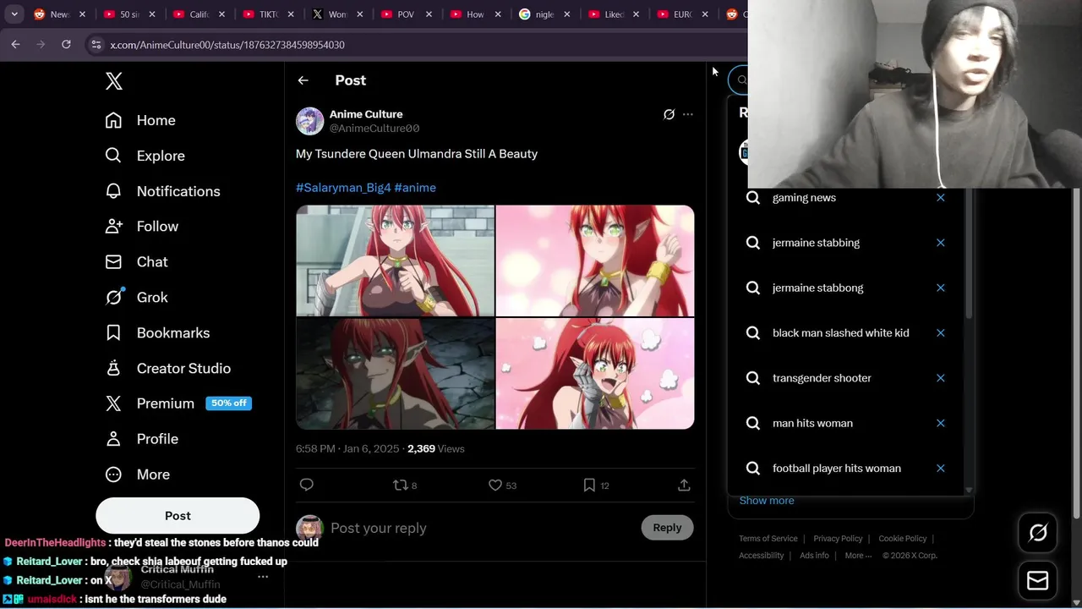Screen dimensions: 1082x609
Task: Click the address bar URL
Action: pyautogui.click(x=227, y=45)
